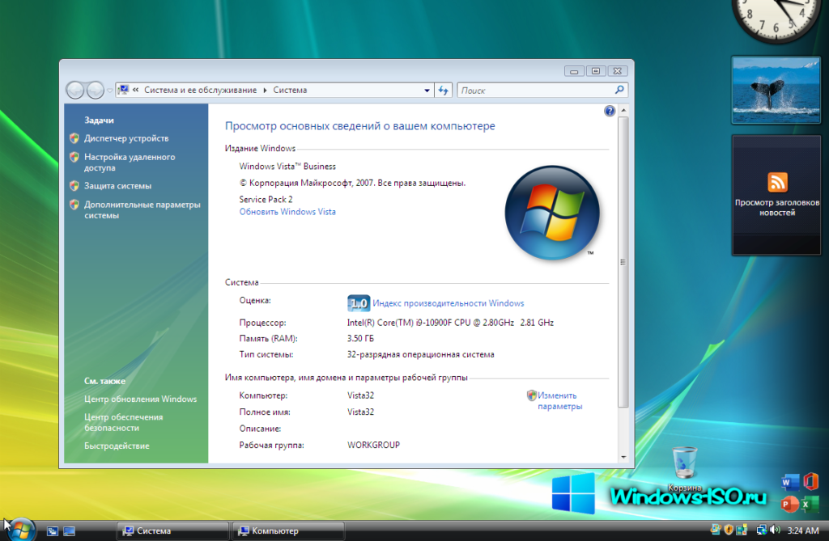Click the security alert shield tray icon

point(729,530)
